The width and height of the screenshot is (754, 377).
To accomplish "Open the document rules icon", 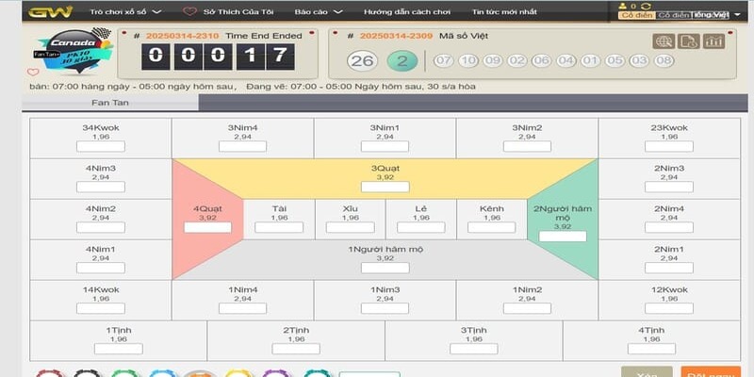I will 689,41.
